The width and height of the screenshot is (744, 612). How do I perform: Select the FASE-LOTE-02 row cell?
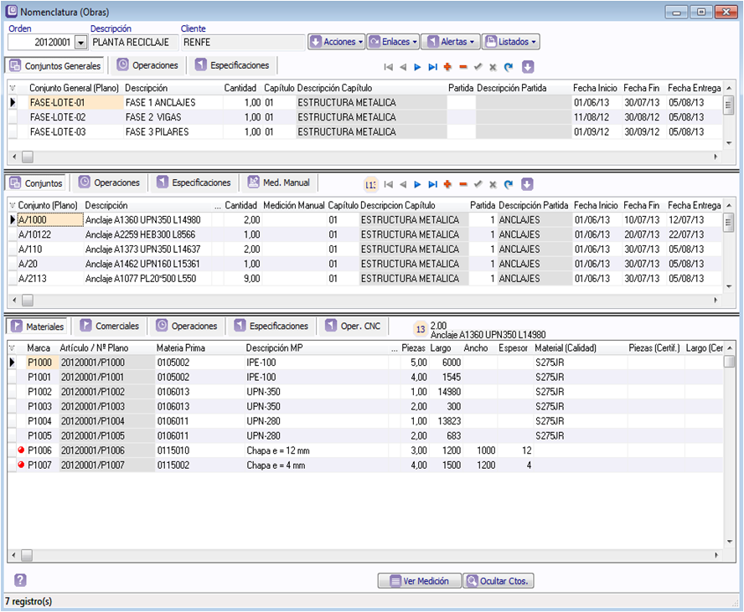[58, 117]
